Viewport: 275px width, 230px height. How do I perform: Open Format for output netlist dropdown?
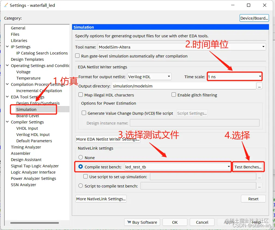149,77
